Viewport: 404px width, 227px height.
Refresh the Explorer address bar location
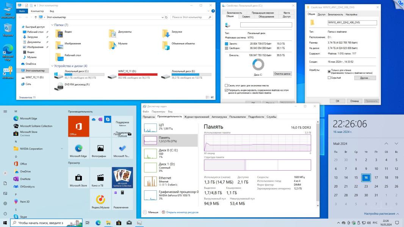(x=166, y=17)
